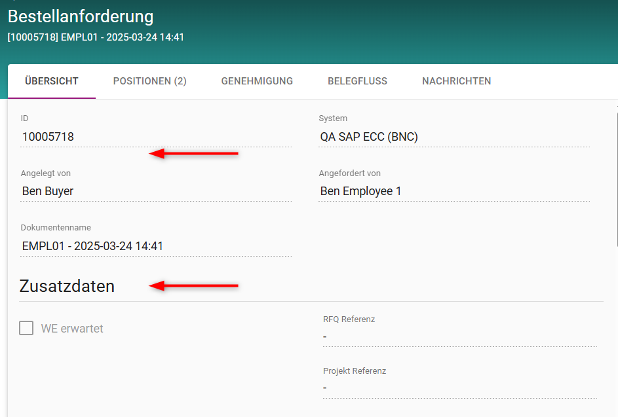The image size is (618, 417).
Task: Click the vertical scrollbar on the right edge
Action: point(616,177)
